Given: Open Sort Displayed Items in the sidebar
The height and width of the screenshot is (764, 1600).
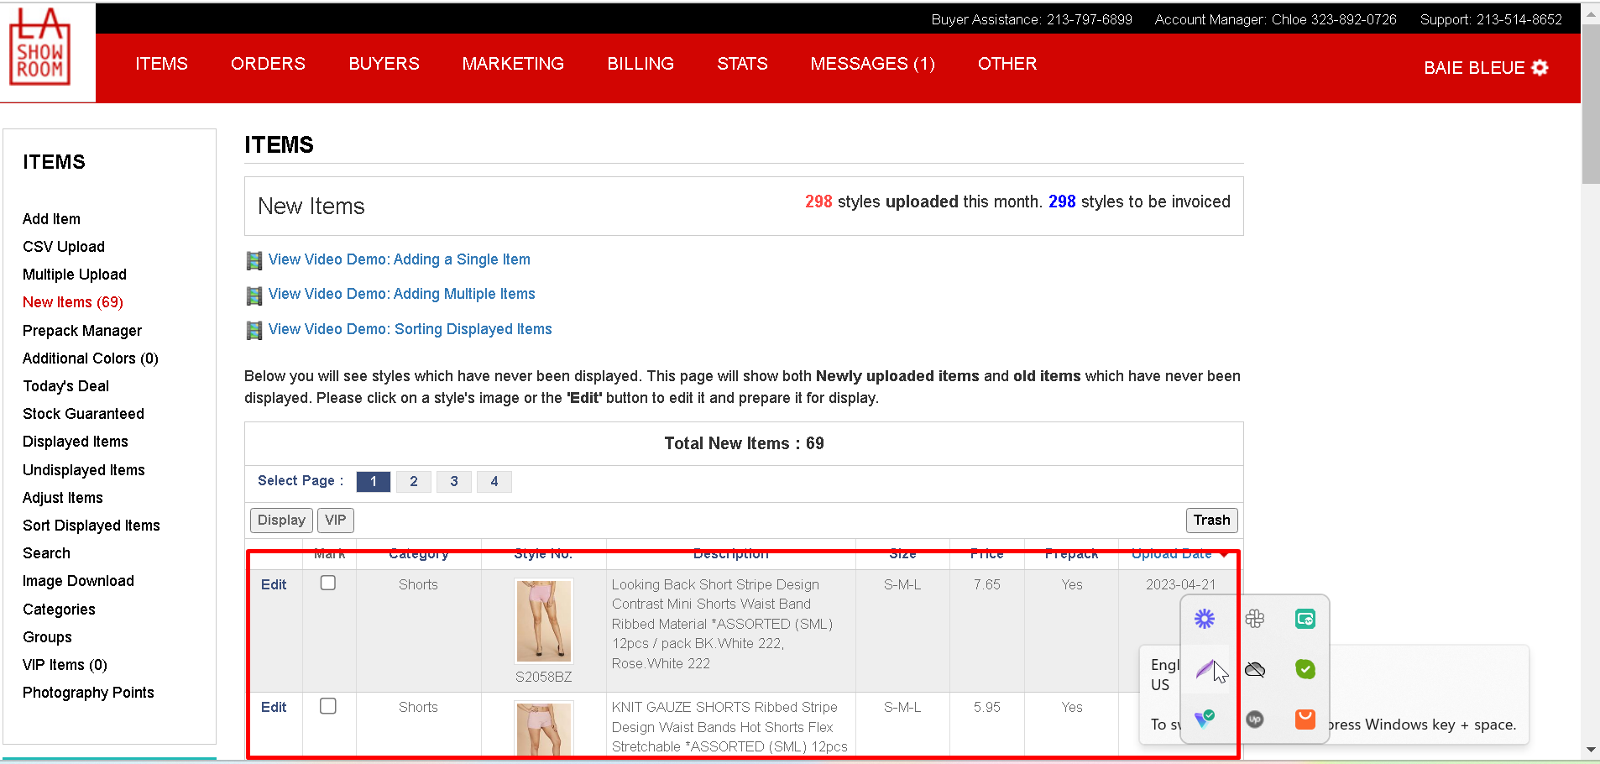Looking at the screenshot, I should pos(92,526).
